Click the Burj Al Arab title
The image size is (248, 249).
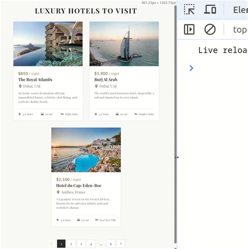(106, 79)
